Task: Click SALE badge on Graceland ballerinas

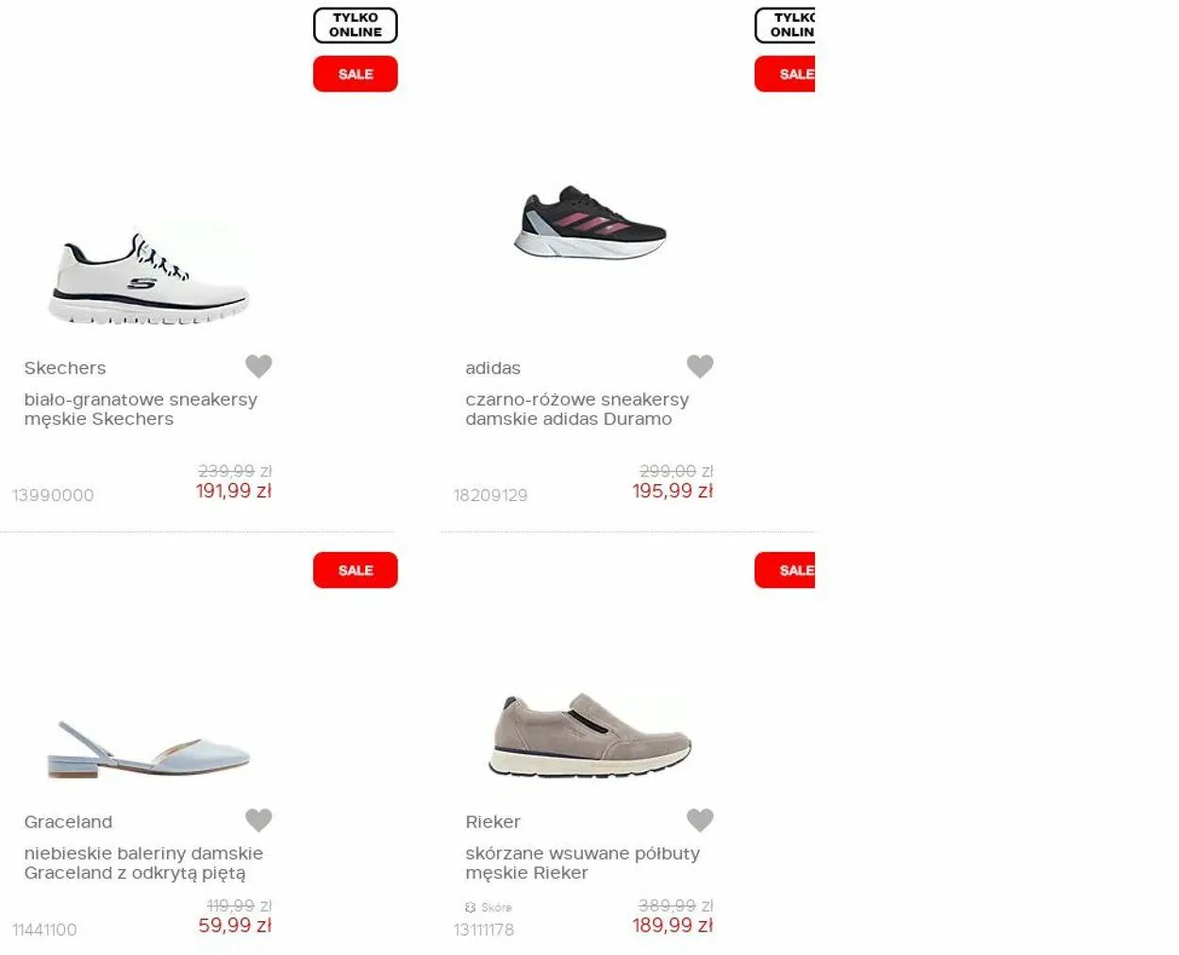Action: (356, 570)
